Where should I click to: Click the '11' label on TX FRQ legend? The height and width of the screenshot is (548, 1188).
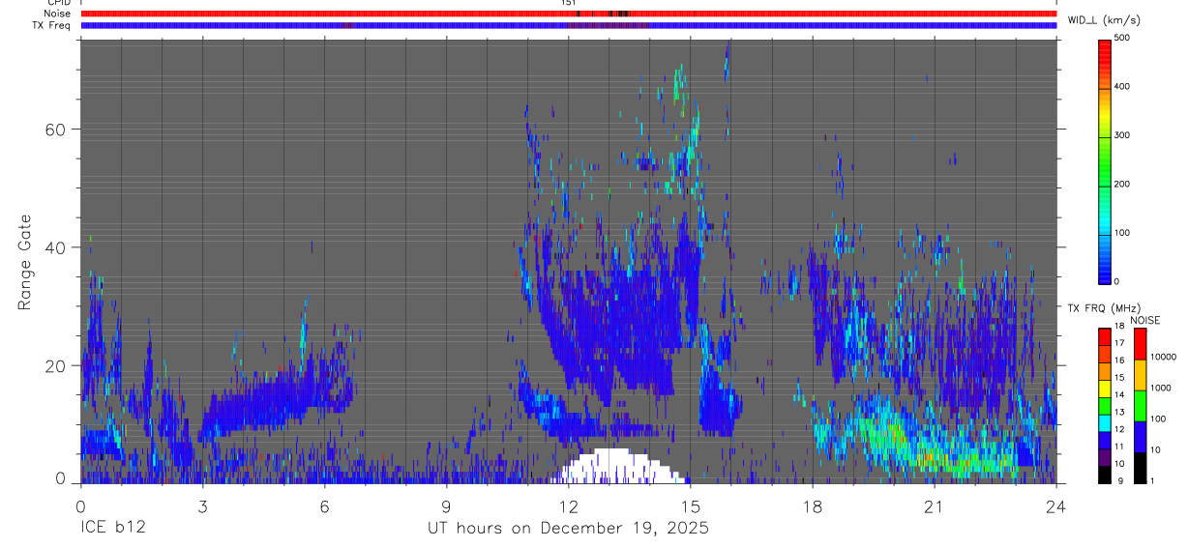1119,447
